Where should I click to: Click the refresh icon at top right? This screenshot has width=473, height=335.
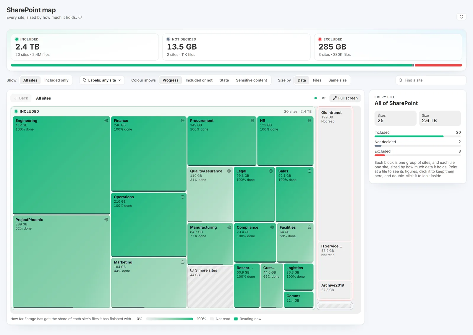click(x=461, y=17)
